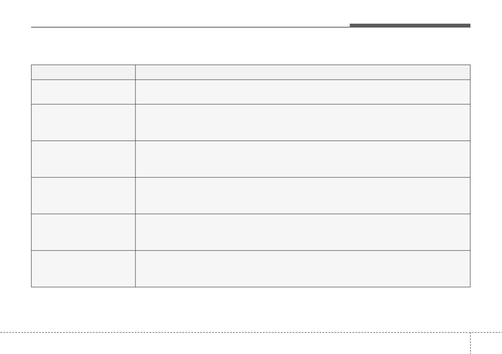Viewport: 502px width, 354px height.
Task: Click the narrow cell in the first body row
Action: [83, 92]
